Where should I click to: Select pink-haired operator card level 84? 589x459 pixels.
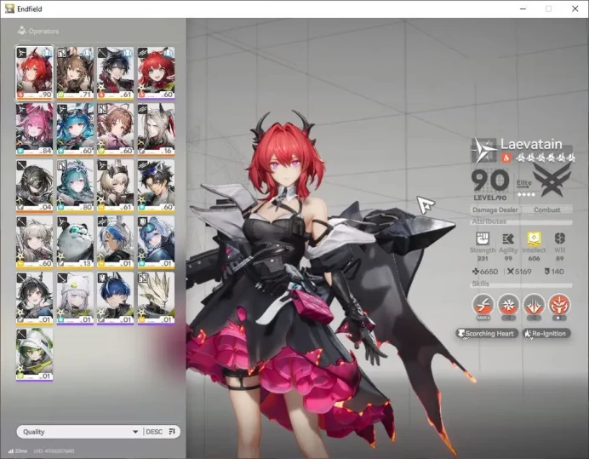click(x=34, y=129)
